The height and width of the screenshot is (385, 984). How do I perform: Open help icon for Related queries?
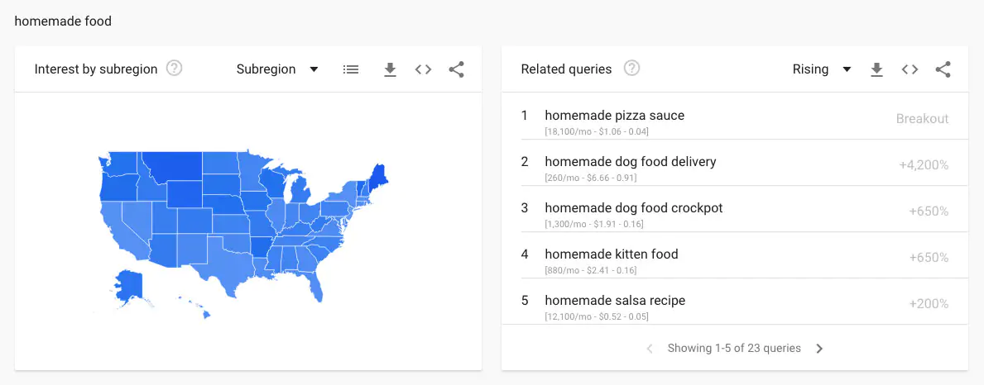pyautogui.click(x=631, y=69)
